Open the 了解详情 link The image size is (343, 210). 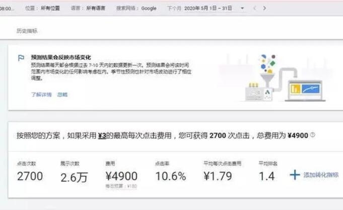(41, 94)
